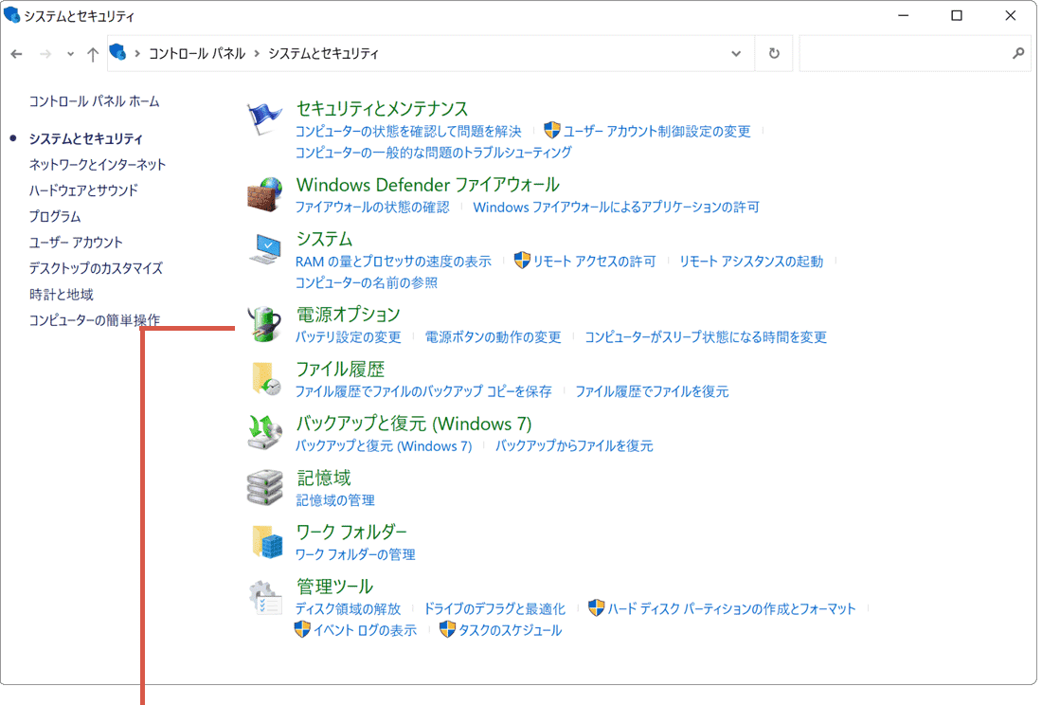Go up one level with the up arrow
The image size is (1042, 705).
click(92, 54)
